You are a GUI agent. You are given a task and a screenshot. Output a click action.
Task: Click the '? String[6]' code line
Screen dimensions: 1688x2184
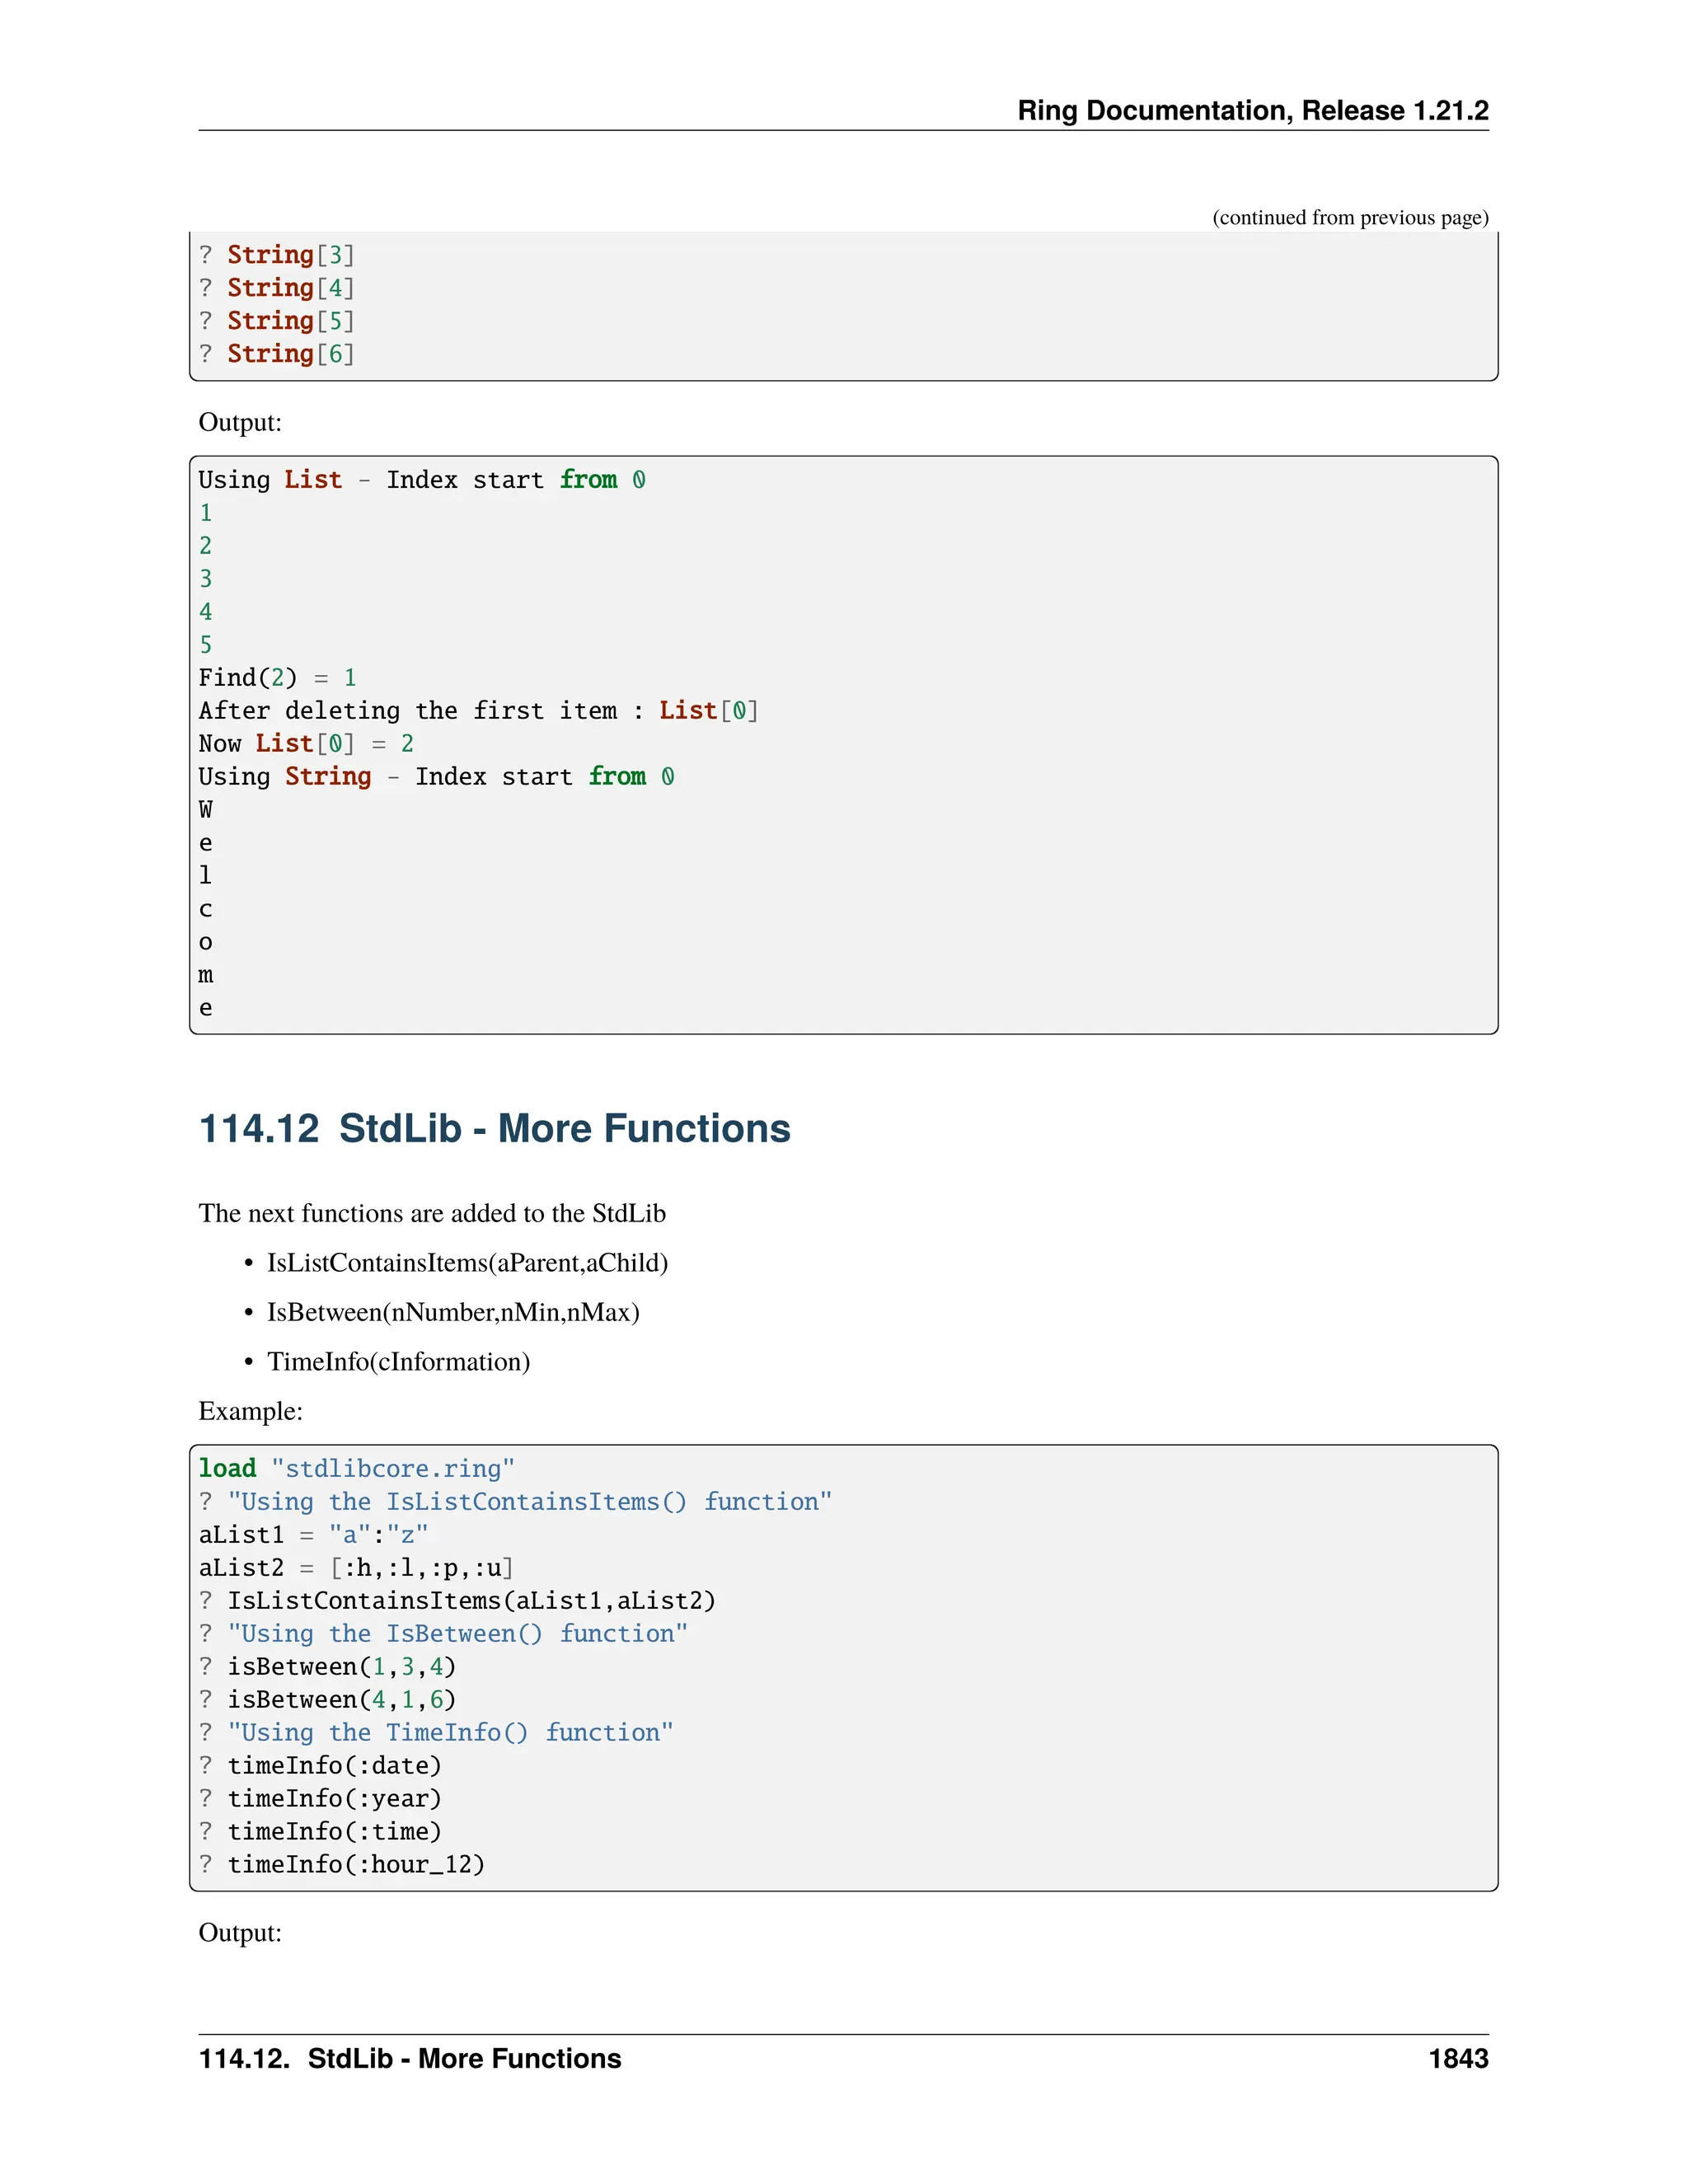pyautogui.click(x=277, y=354)
